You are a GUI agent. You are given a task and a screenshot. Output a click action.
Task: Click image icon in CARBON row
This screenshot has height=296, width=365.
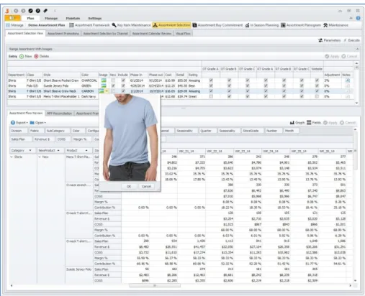tap(102, 91)
